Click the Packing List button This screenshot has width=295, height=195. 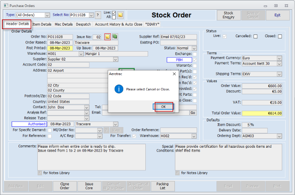click(162, 186)
